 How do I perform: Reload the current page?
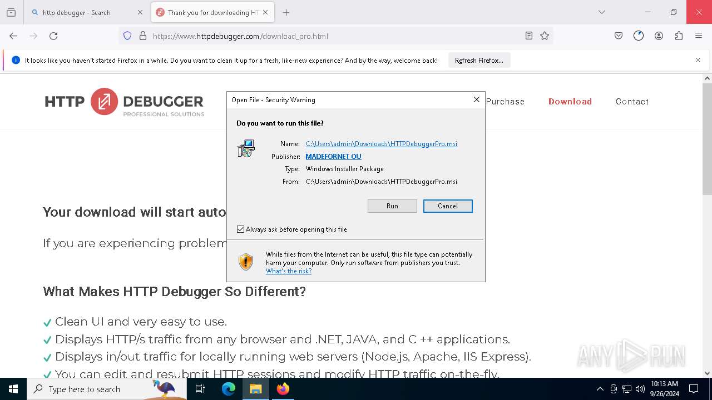click(53, 36)
